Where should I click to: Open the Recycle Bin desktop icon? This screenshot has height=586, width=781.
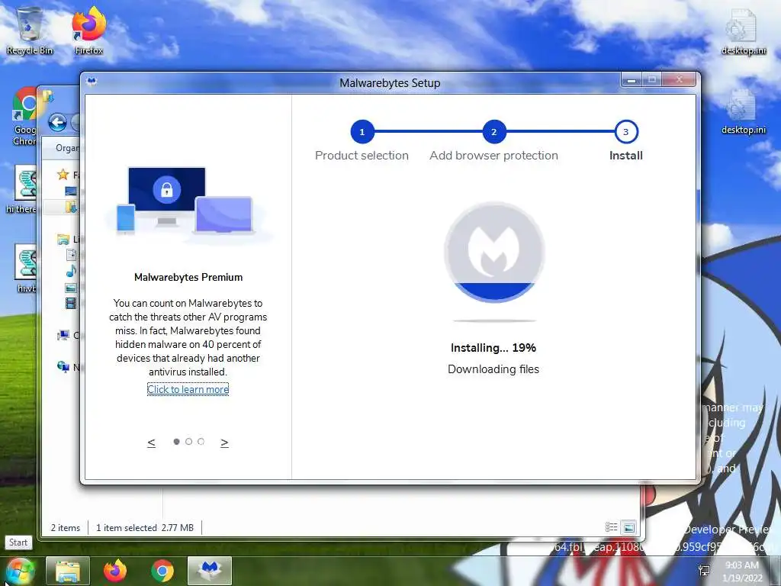coord(30,31)
